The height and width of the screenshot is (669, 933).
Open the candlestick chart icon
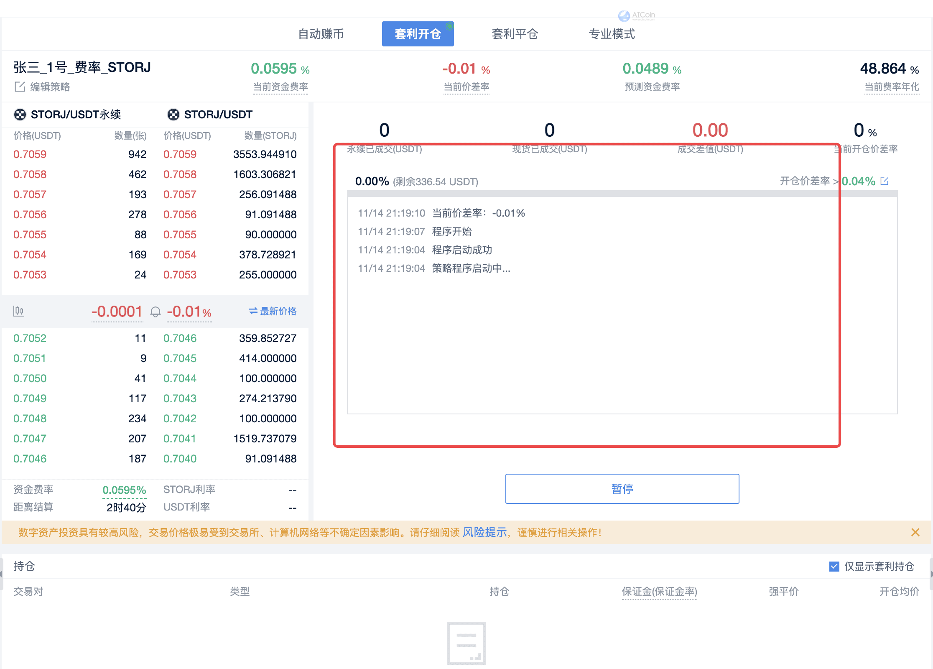tap(18, 311)
